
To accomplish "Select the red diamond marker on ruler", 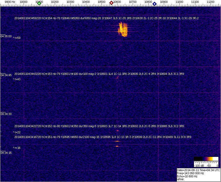I will (111, 3).
